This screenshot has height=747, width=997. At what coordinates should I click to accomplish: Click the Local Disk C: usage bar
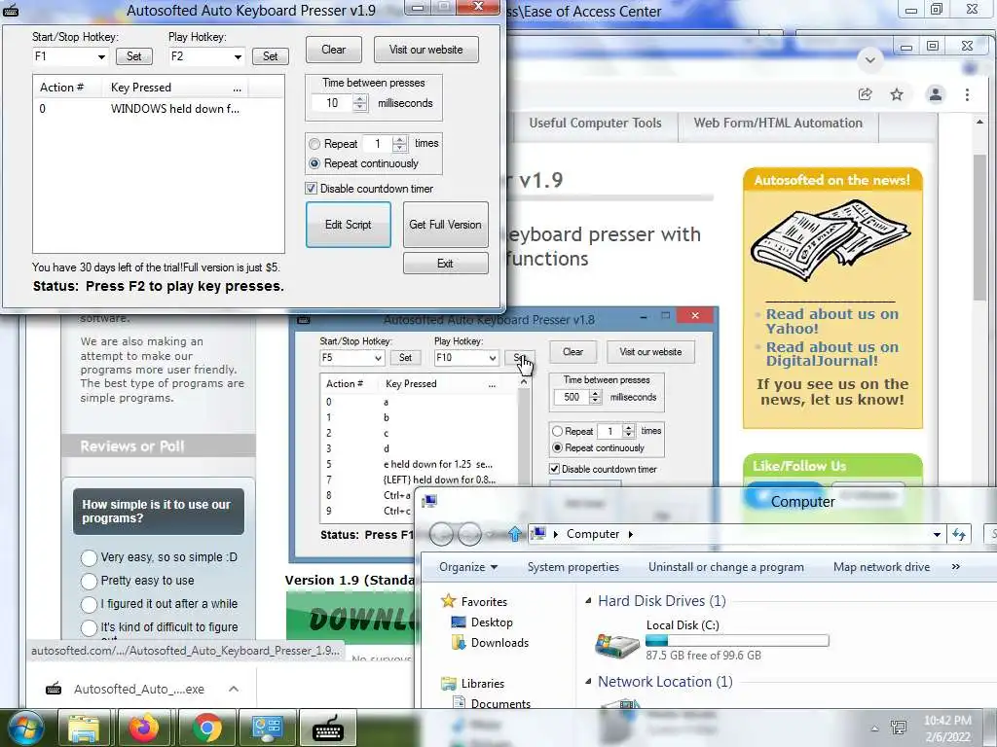738,640
